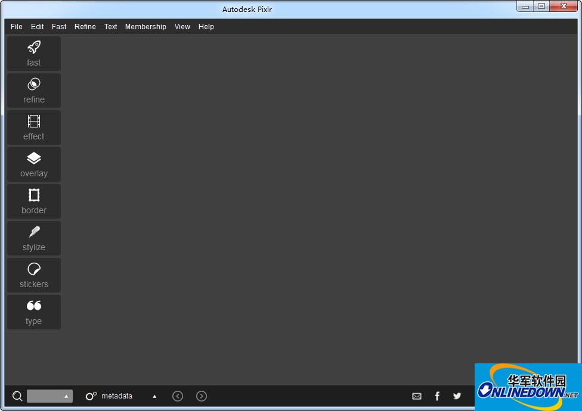This screenshot has width=582, height=411.
Task: Maximize the Autodesk Pixlr window
Action: pyautogui.click(x=541, y=7)
